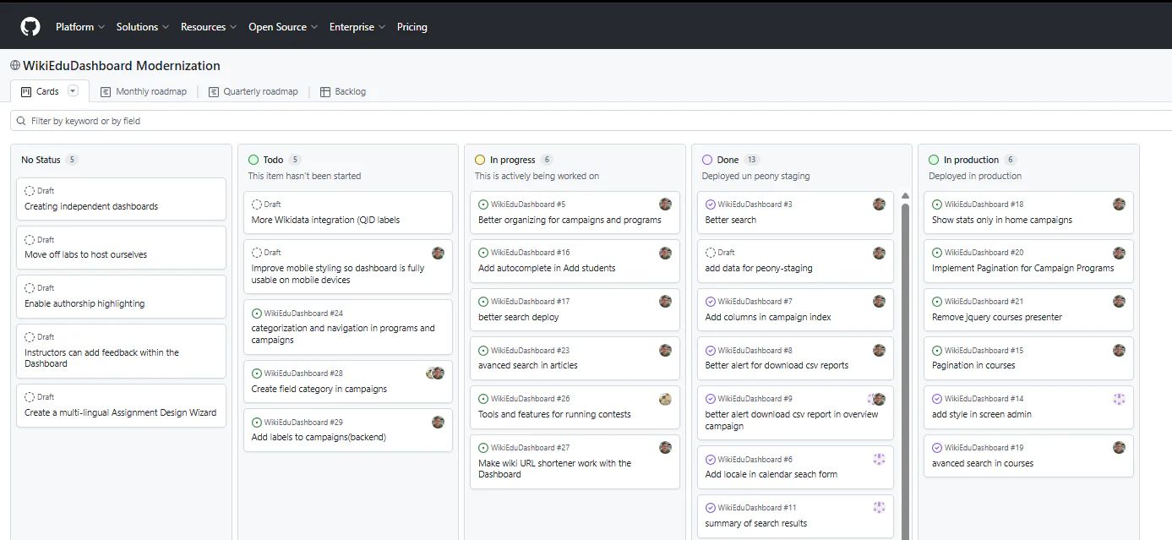Open draft Enable authorship highlighting
The height and width of the screenshot is (540, 1172).
tap(84, 303)
